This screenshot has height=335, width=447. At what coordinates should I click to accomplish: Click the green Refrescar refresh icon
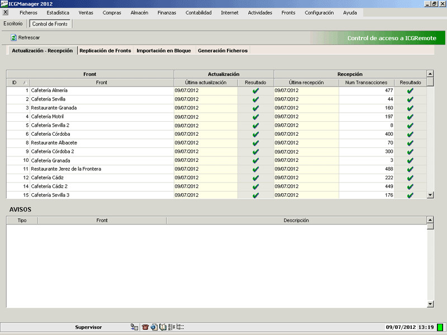click(14, 37)
